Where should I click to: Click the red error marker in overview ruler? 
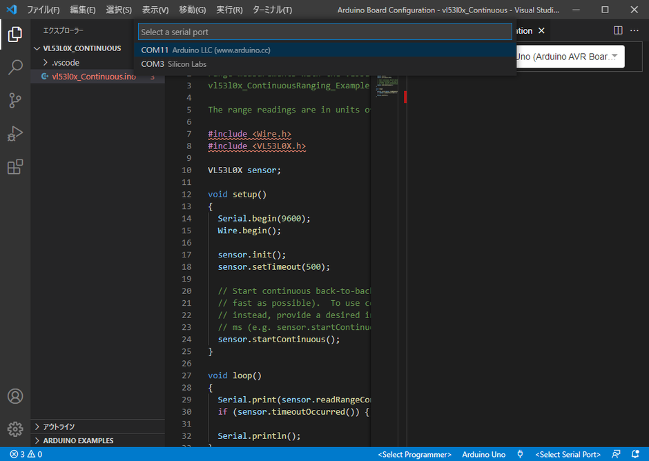pos(405,97)
